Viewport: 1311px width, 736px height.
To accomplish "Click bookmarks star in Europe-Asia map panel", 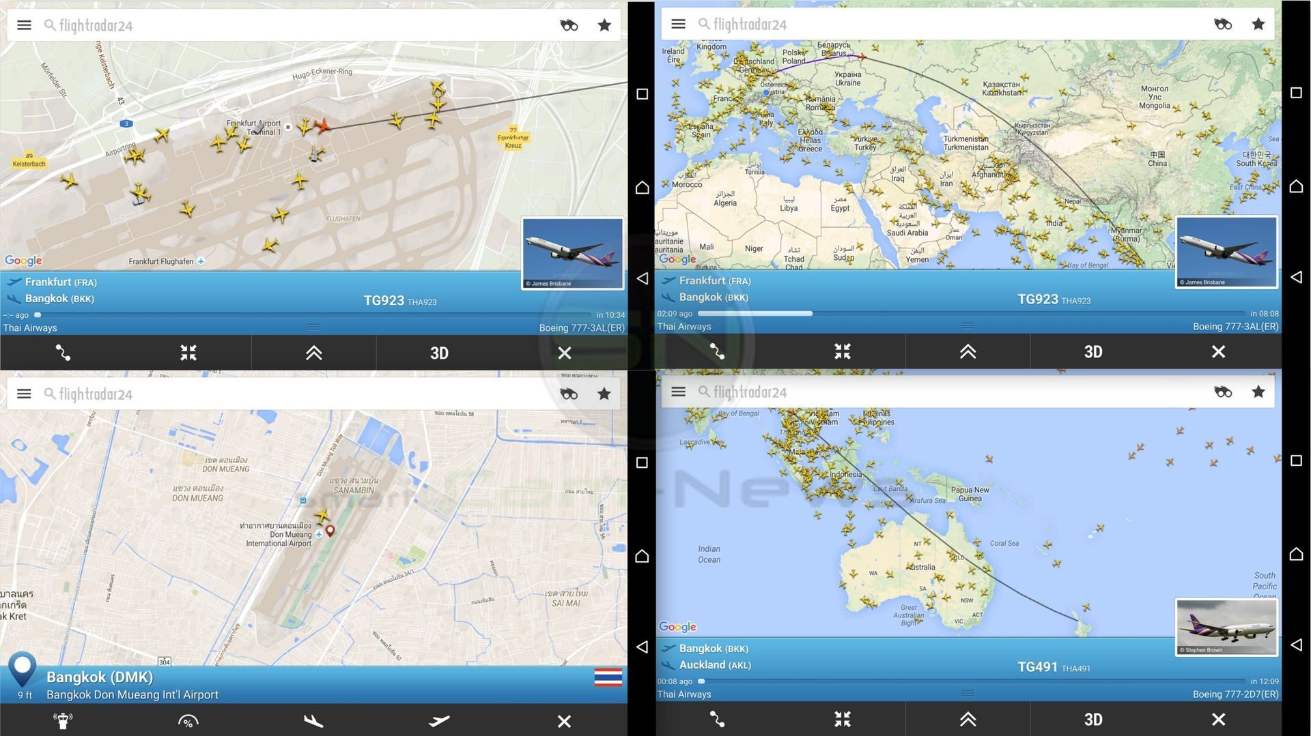I will tap(1258, 24).
